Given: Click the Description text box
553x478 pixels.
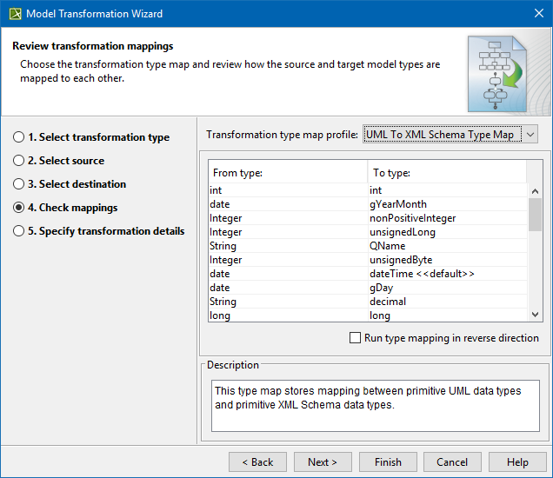Looking at the screenshot, I should point(376,405).
